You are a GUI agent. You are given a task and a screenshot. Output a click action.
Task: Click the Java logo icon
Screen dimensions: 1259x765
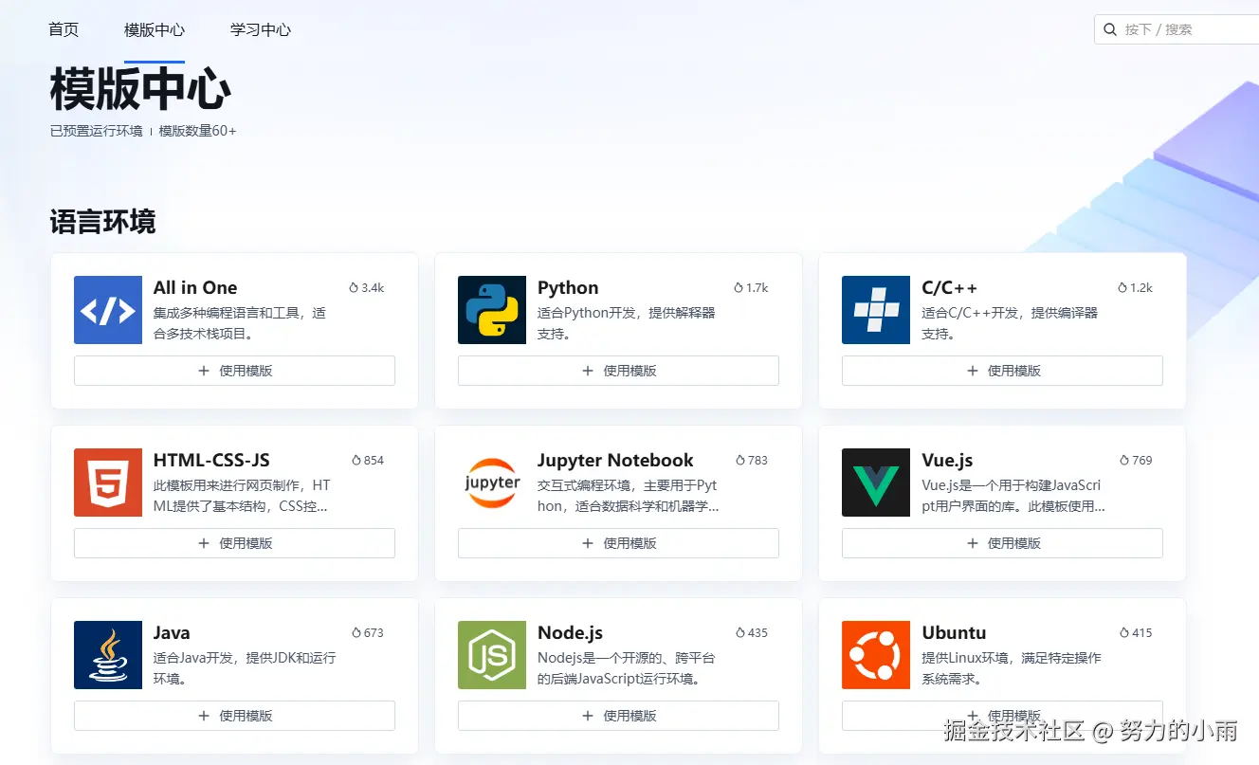[x=108, y=655]
